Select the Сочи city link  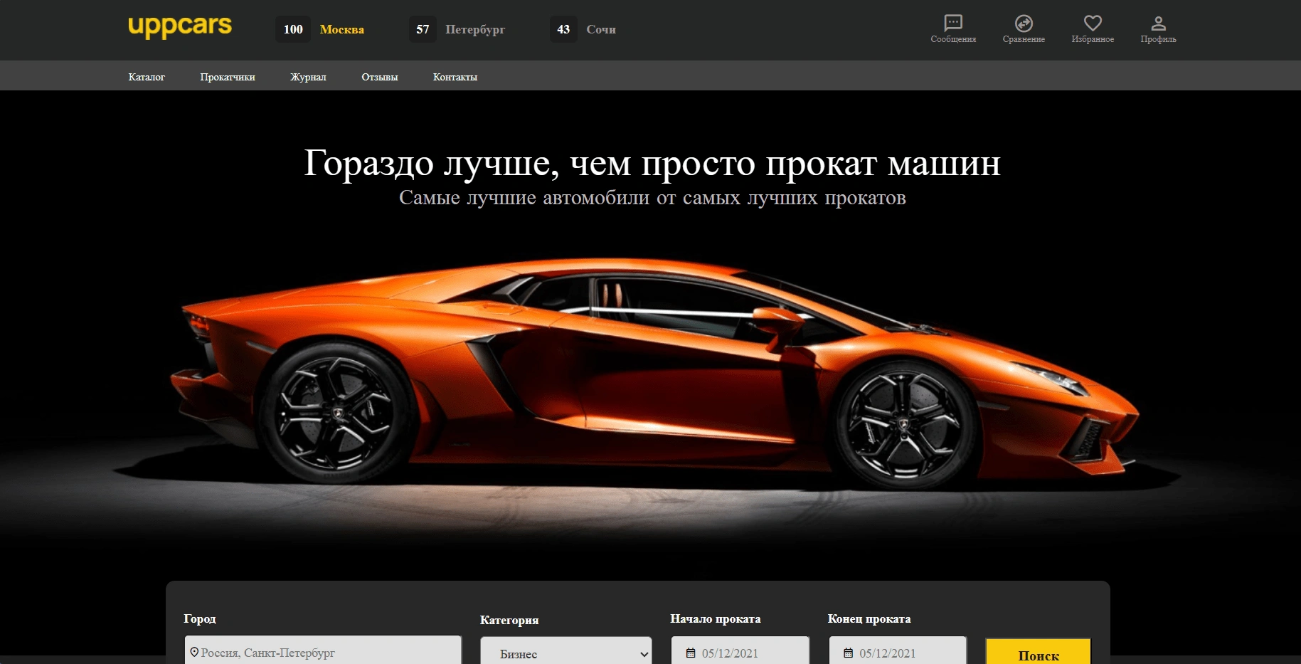(601, 29)
